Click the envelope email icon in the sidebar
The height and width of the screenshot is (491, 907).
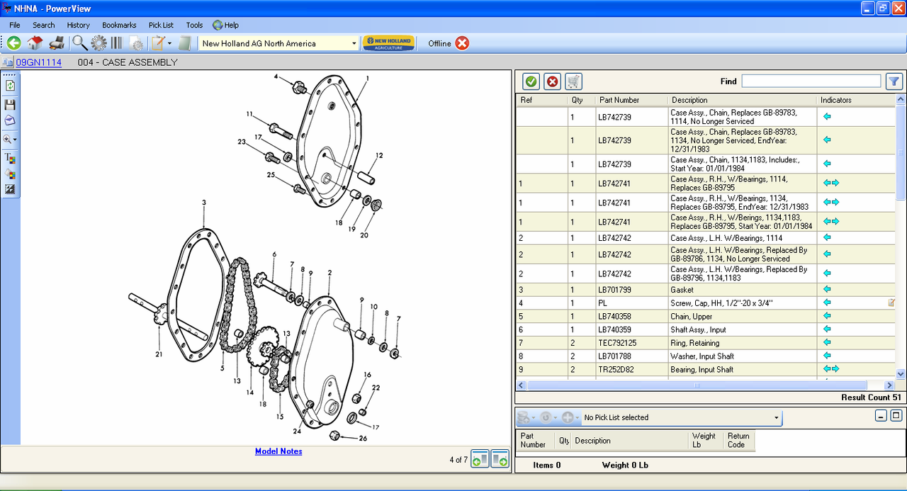coord(10,120)
